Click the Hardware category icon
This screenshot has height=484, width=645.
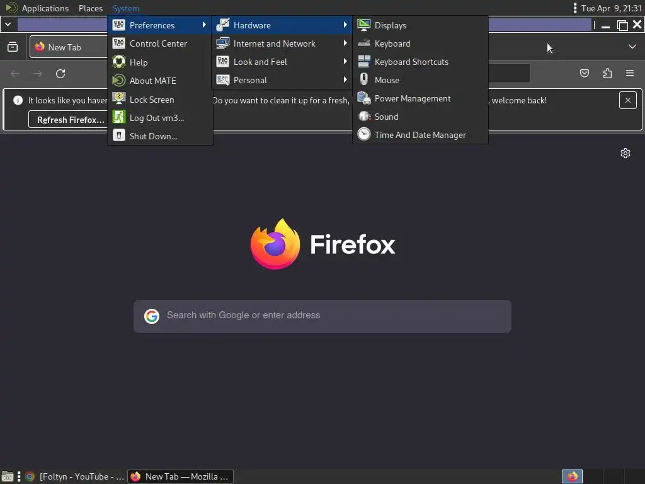(222, 25)
